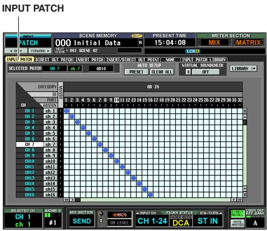The image size is (267, 231).
Task: Click the single left scroll arrow
Action: (72, 200)
